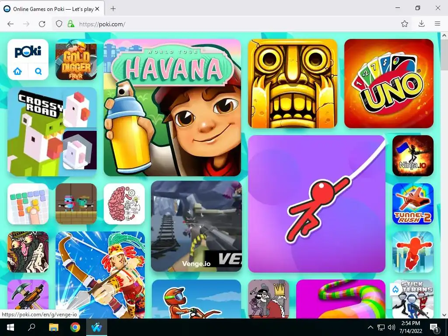Open the Windows Start menu
The image size is (448, 336).
coord(10,327)
